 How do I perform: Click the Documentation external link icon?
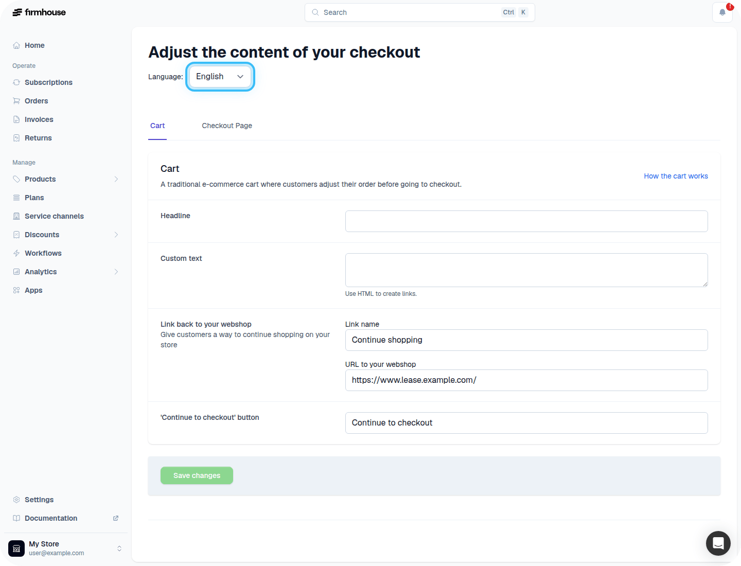[116, 518]
